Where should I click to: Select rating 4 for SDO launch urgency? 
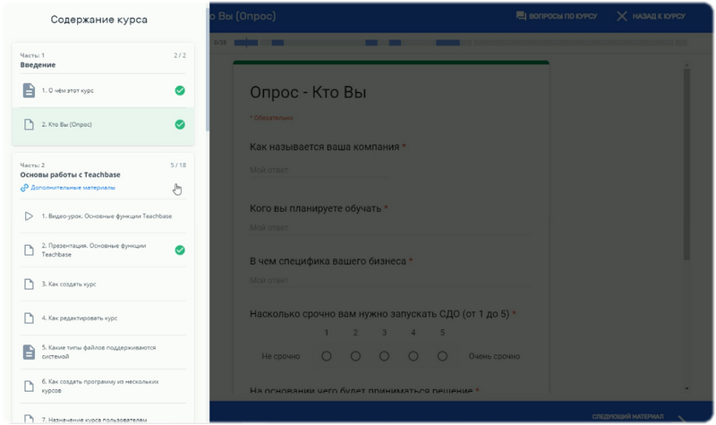click(413, 356)
